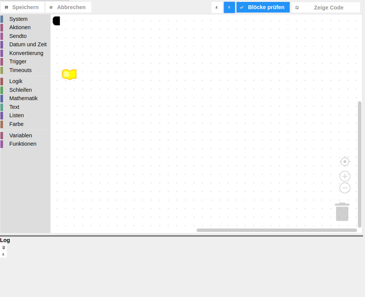
Task: Click the Speichern save button
Action: tap(22, 7)
